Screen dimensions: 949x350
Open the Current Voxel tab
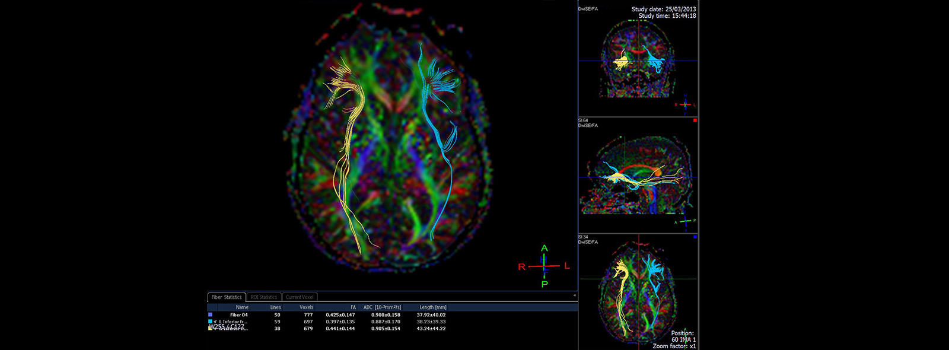[300, 297]
